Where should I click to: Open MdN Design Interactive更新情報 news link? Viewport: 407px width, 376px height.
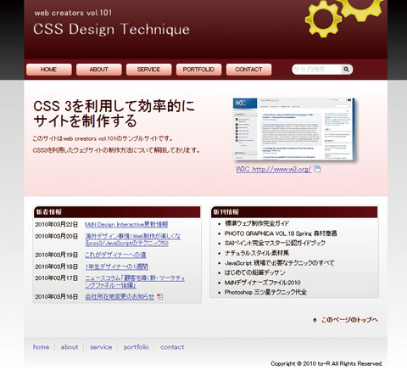126,225
